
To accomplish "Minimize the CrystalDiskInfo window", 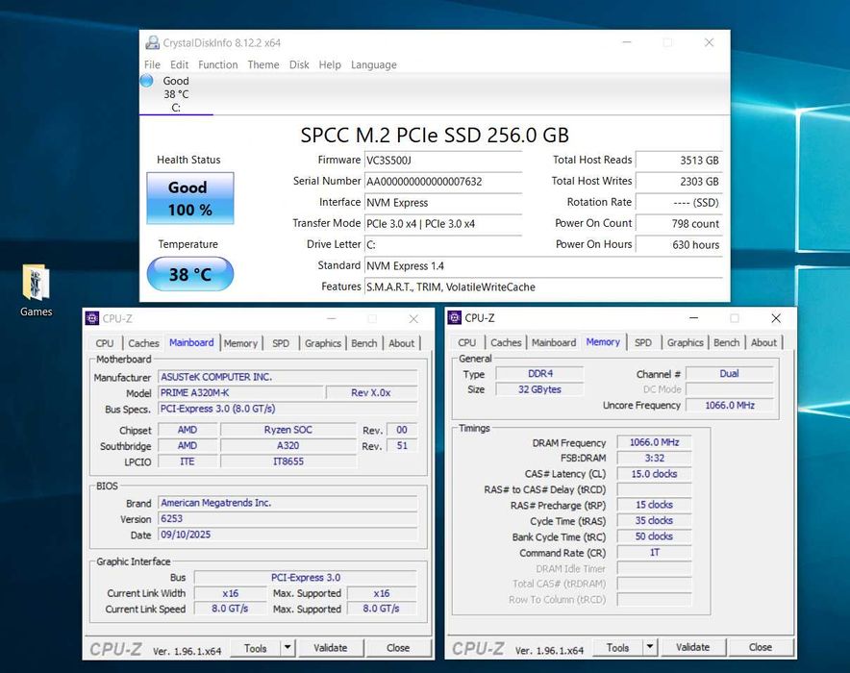I will (x=627, y=42).
